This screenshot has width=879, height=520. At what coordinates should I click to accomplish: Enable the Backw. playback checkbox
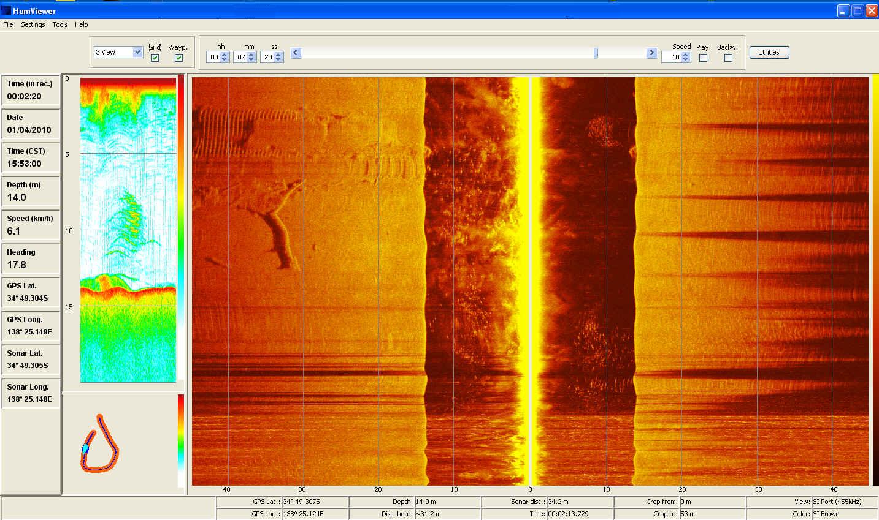pos(728,58)
